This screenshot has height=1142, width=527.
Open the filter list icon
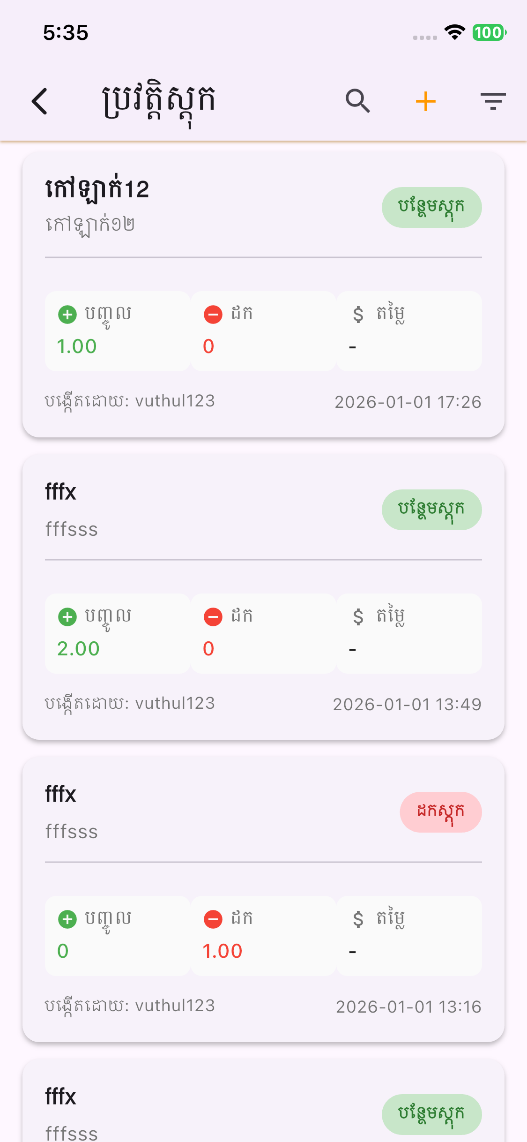493,101
